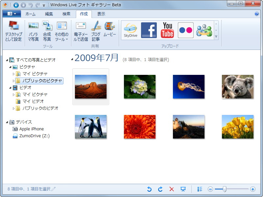Viewport: 263px width, 197px height.
Task: Select the yellow tulips thumbnail
Action: (x=238, y=127)
